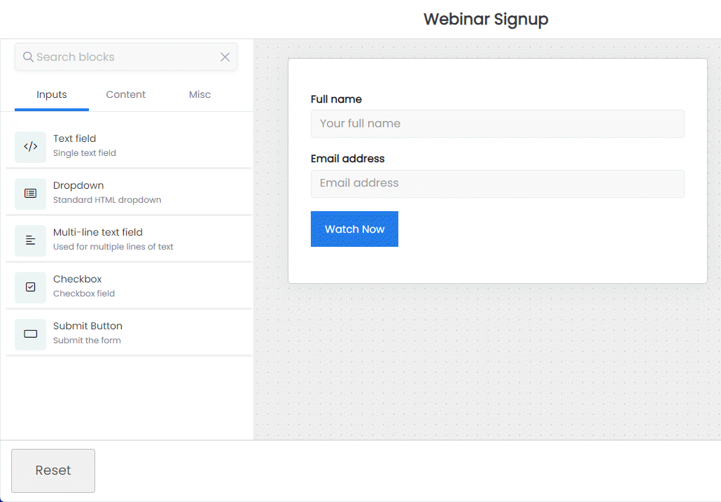Select the Standard HTML dropdown description
Viewport: 721px width, 502px height.
pos(107,200)
